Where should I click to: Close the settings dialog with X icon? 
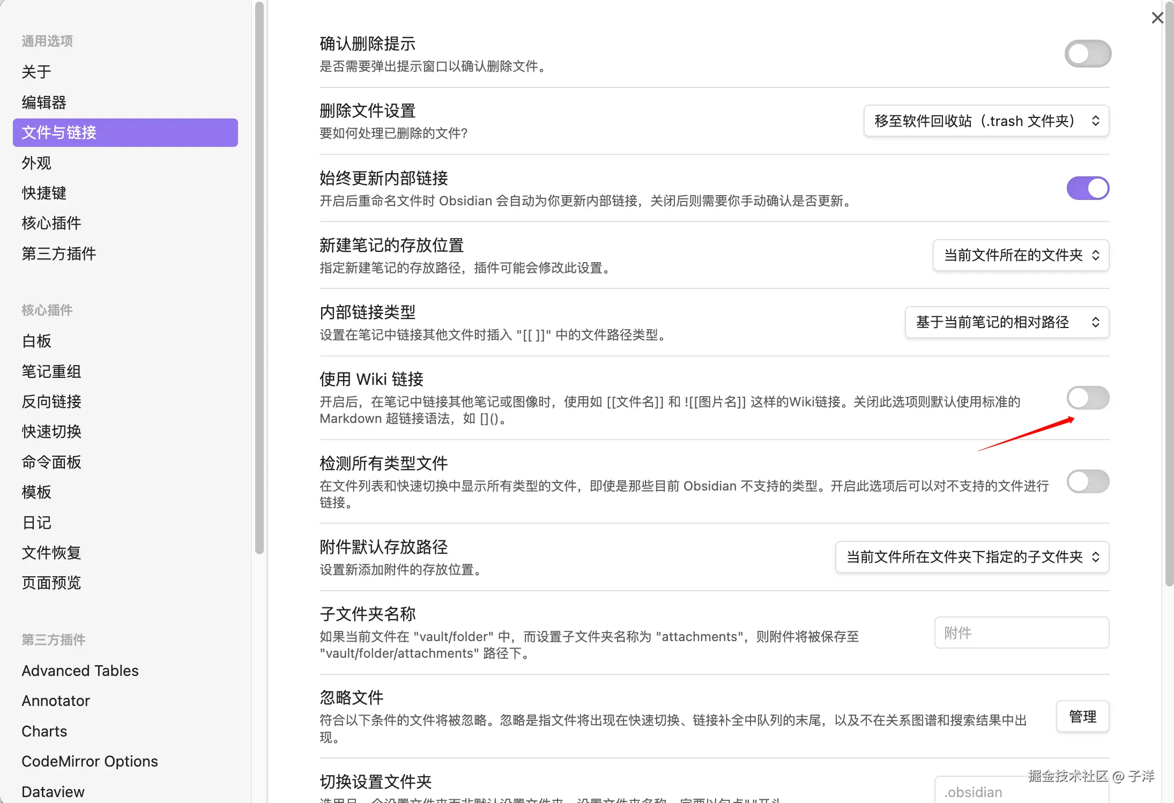pos(1157,18)
